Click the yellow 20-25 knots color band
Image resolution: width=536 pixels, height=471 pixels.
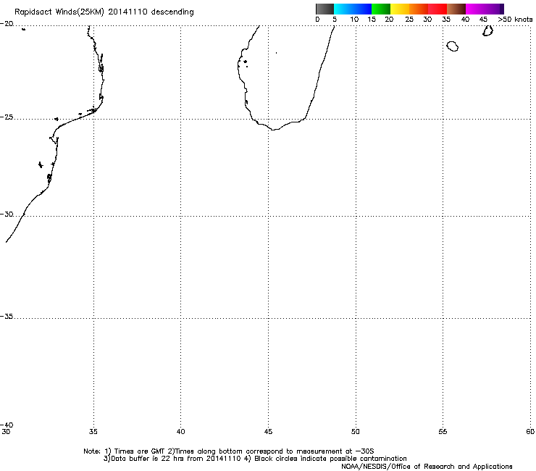(x=400, y=9)
